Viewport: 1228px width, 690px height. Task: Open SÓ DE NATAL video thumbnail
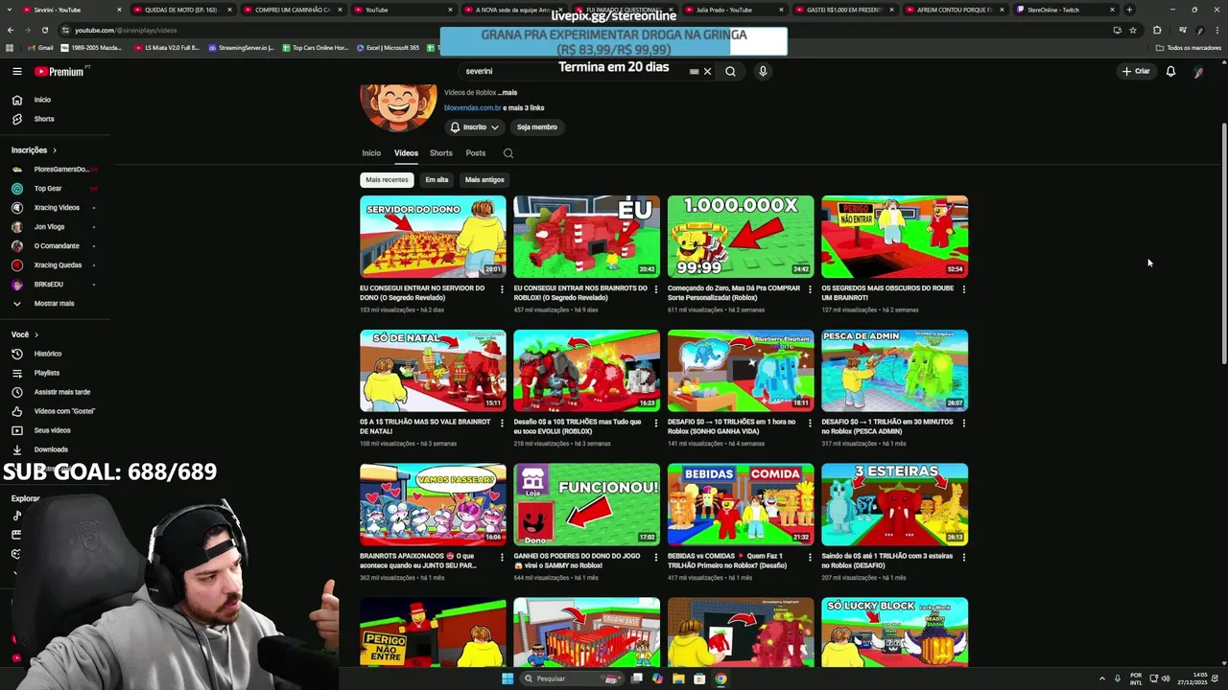[433, 371]
